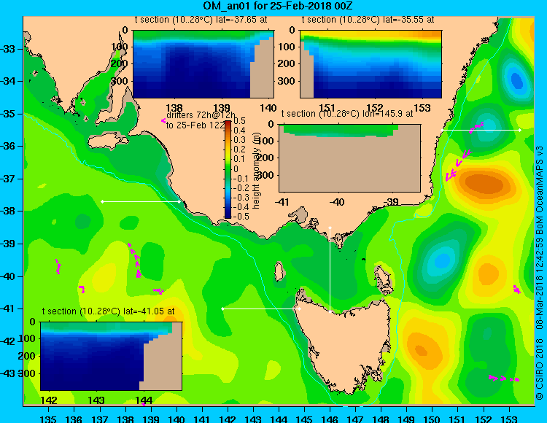
Task: Click the blue cold-core eddy near 39.5°S 150.5°E
Action: point(441,260)
